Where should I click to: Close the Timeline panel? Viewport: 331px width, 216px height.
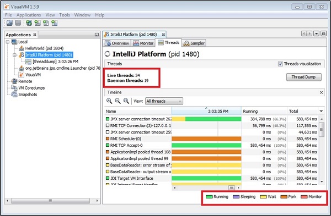click(321, 92)
